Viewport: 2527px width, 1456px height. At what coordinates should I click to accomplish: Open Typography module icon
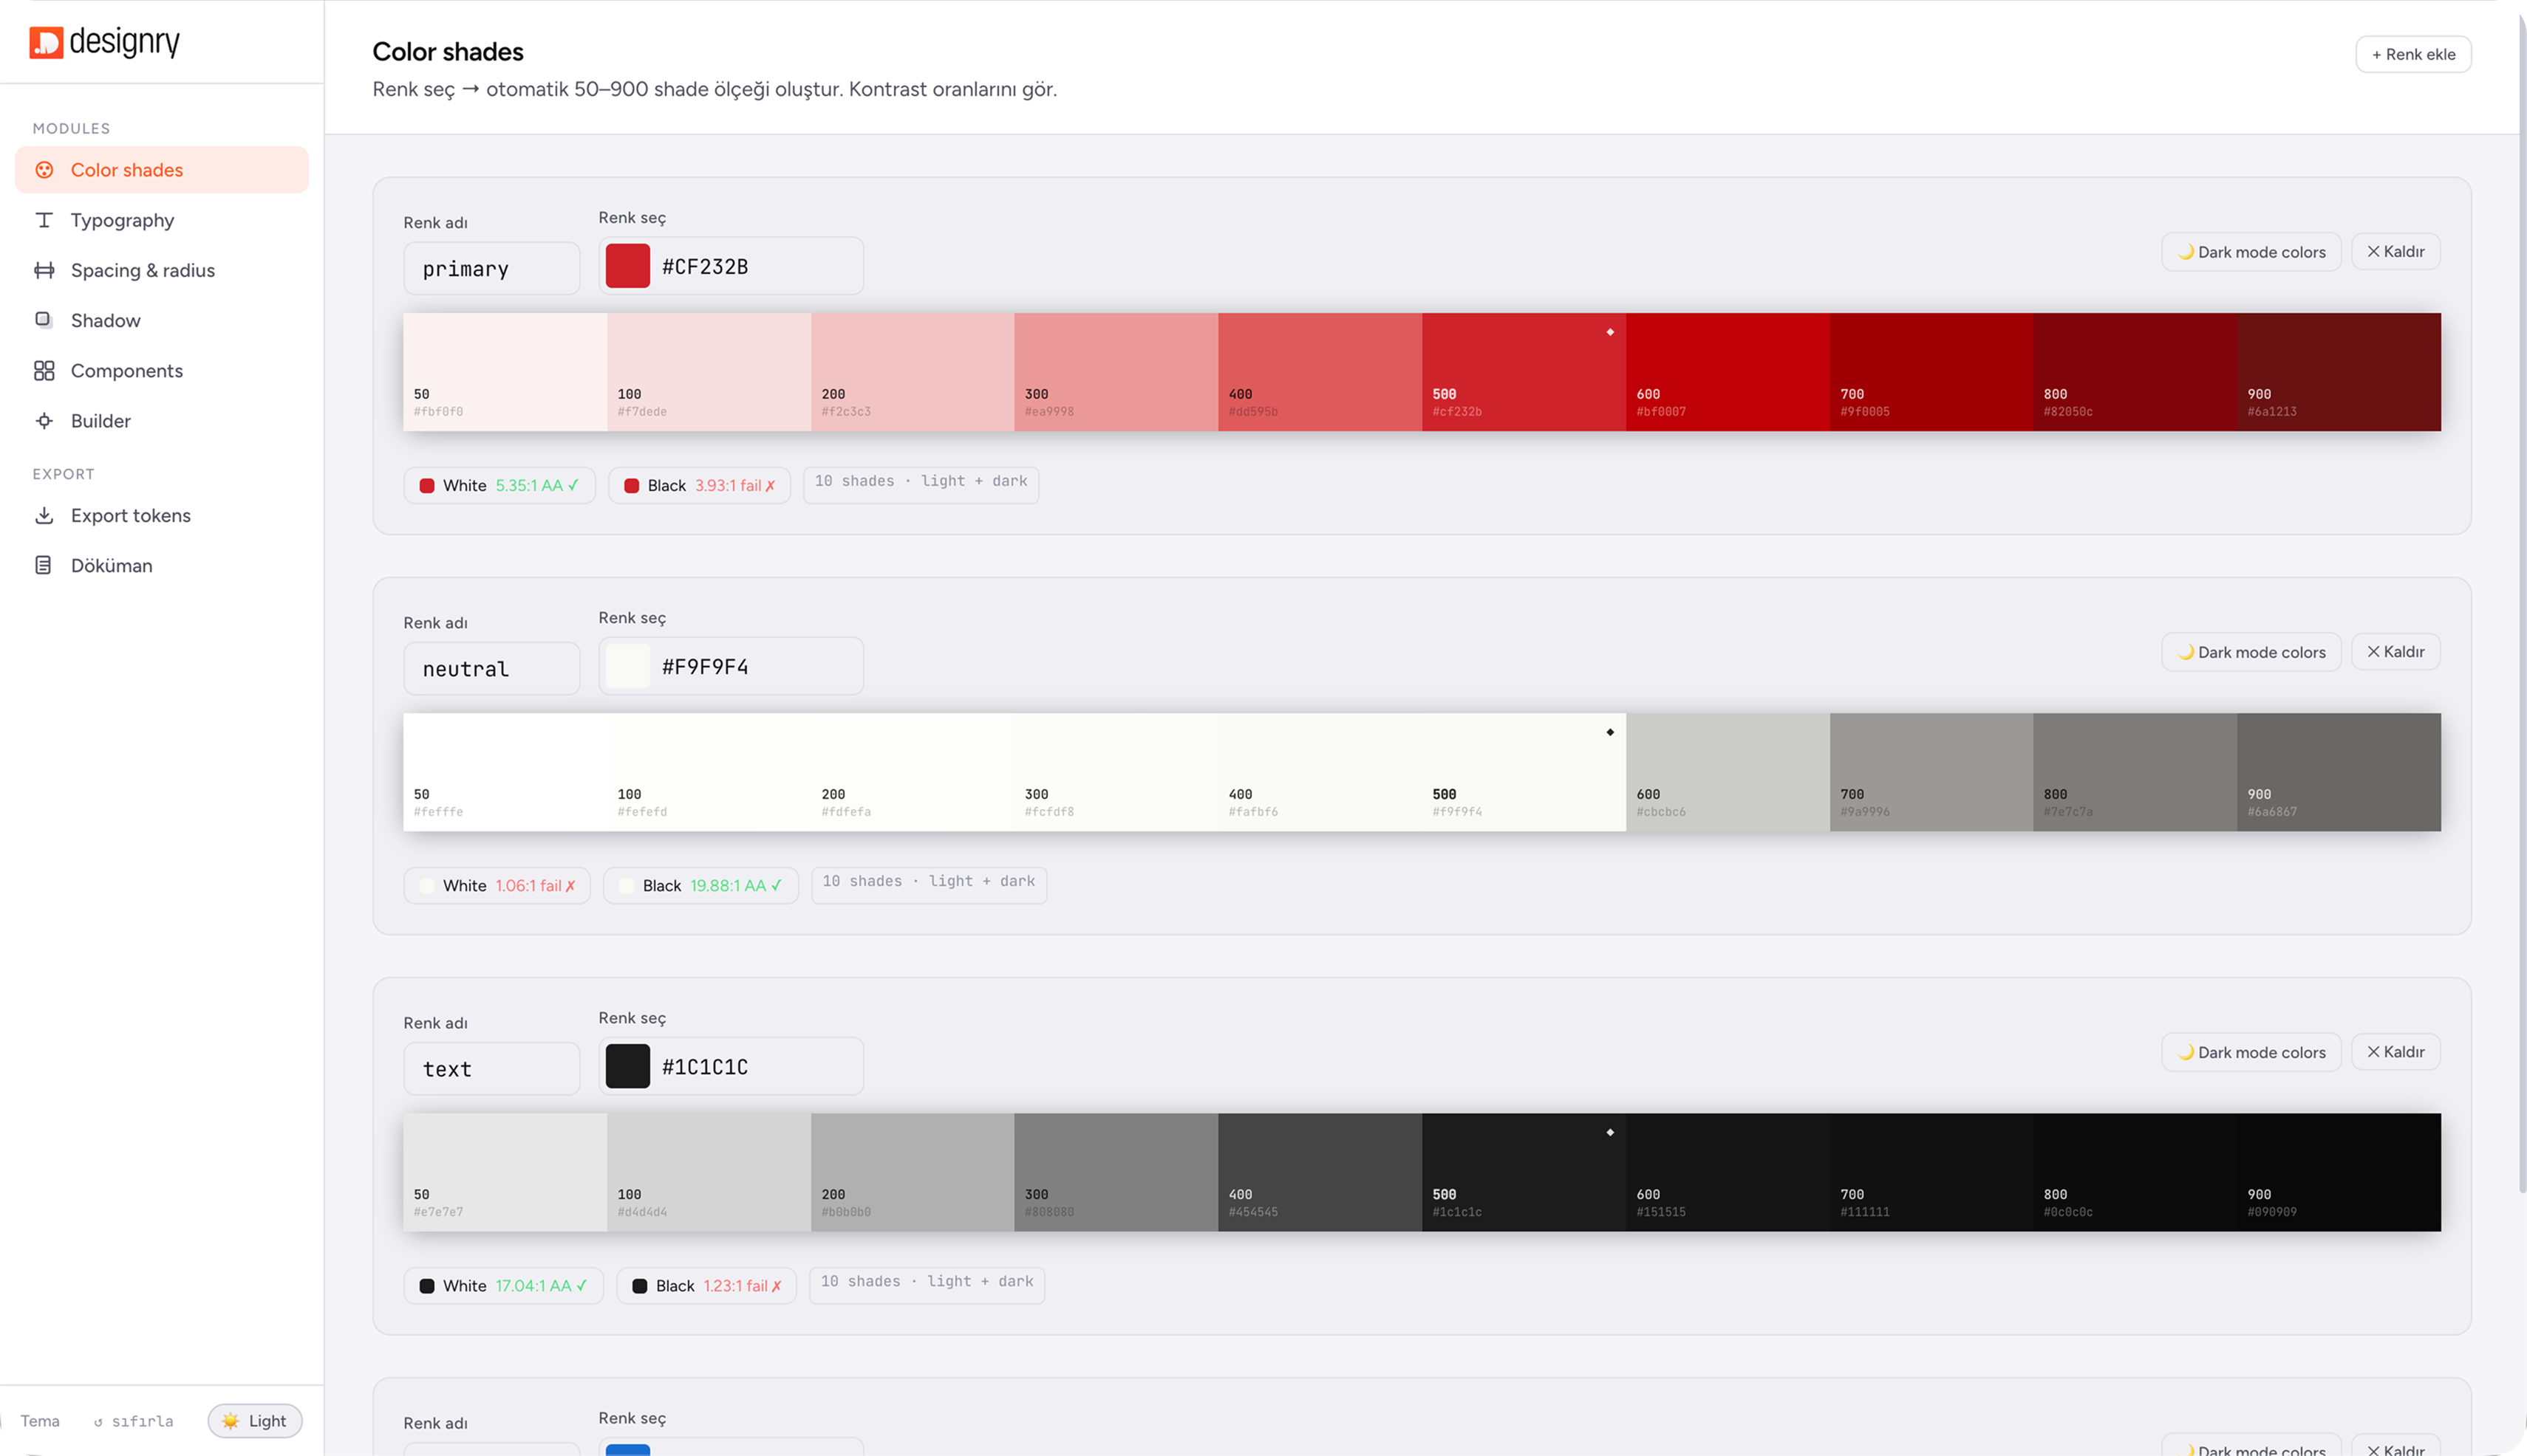click(44, 220)
